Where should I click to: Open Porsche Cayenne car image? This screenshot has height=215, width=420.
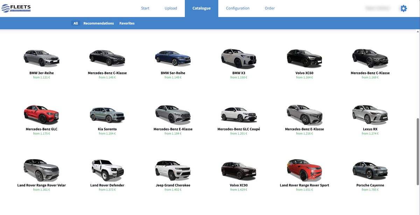click(x=370, y=170)
